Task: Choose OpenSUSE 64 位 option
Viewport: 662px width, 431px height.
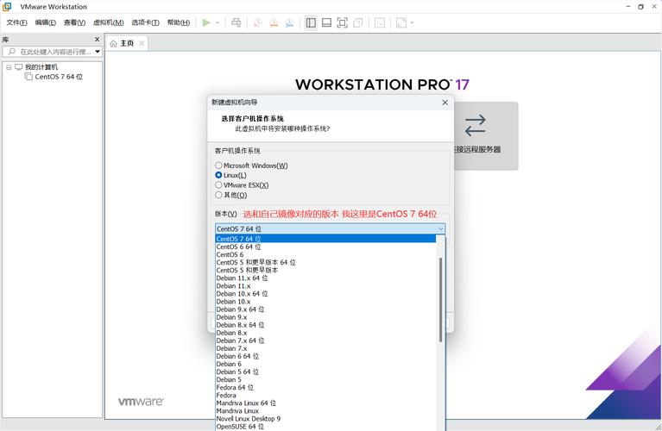Action: click(325, 427)
